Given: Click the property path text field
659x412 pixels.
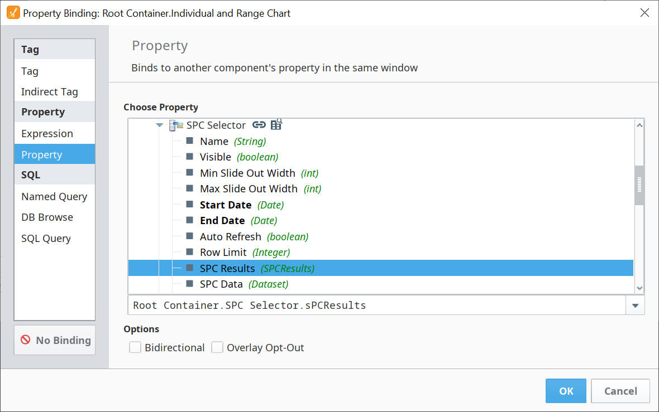Looking at the screenshot, I should coord(376,306).
